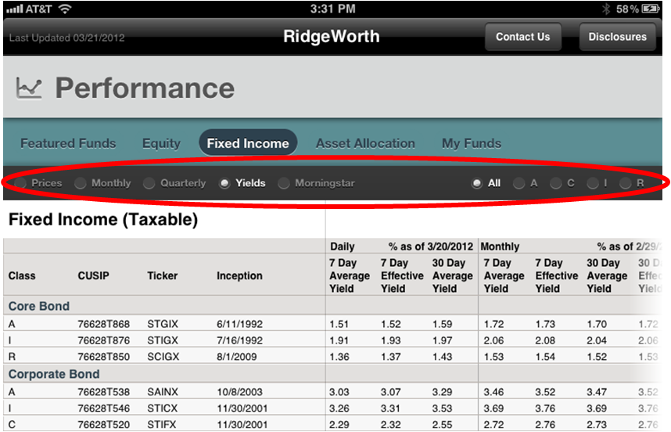Tap the CUSIP column header
The image size is (671, 432).
coord(93,275)
